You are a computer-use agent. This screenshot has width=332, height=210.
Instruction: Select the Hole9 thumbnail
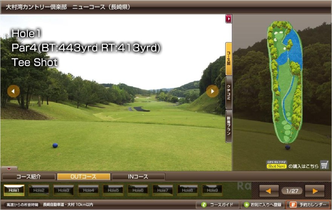[212, 190]
